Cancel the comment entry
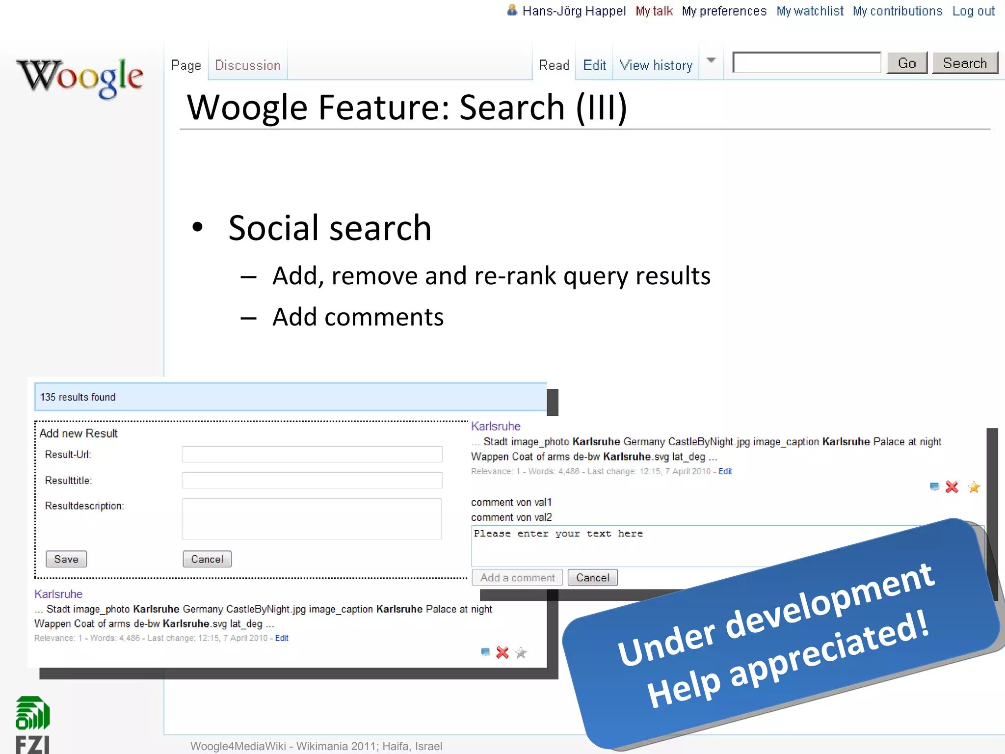The height and width of the screenshot is (754, 1005). coord(592,578)
